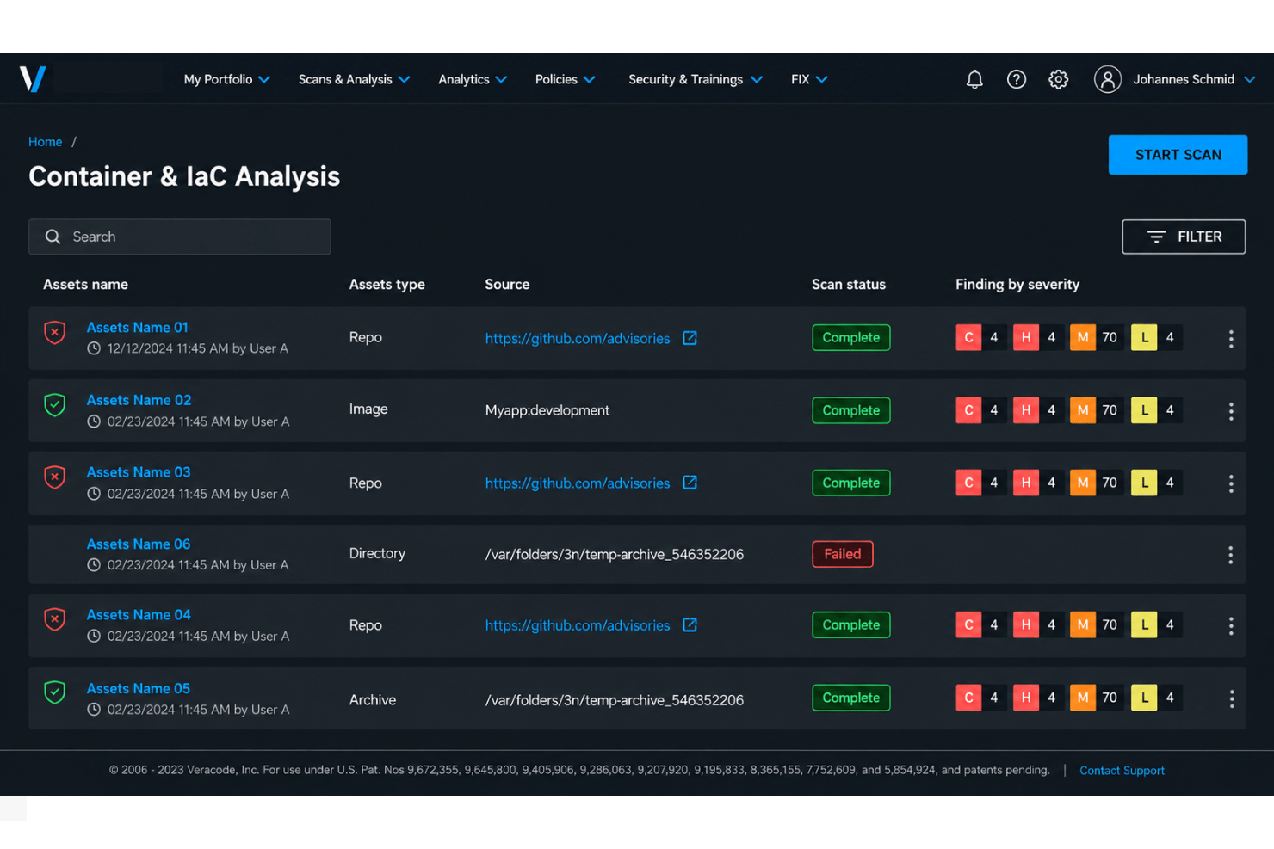Open the more options menu for Assets Name 03
Screen dimensions: 1274x849
tap(1231, 483)
